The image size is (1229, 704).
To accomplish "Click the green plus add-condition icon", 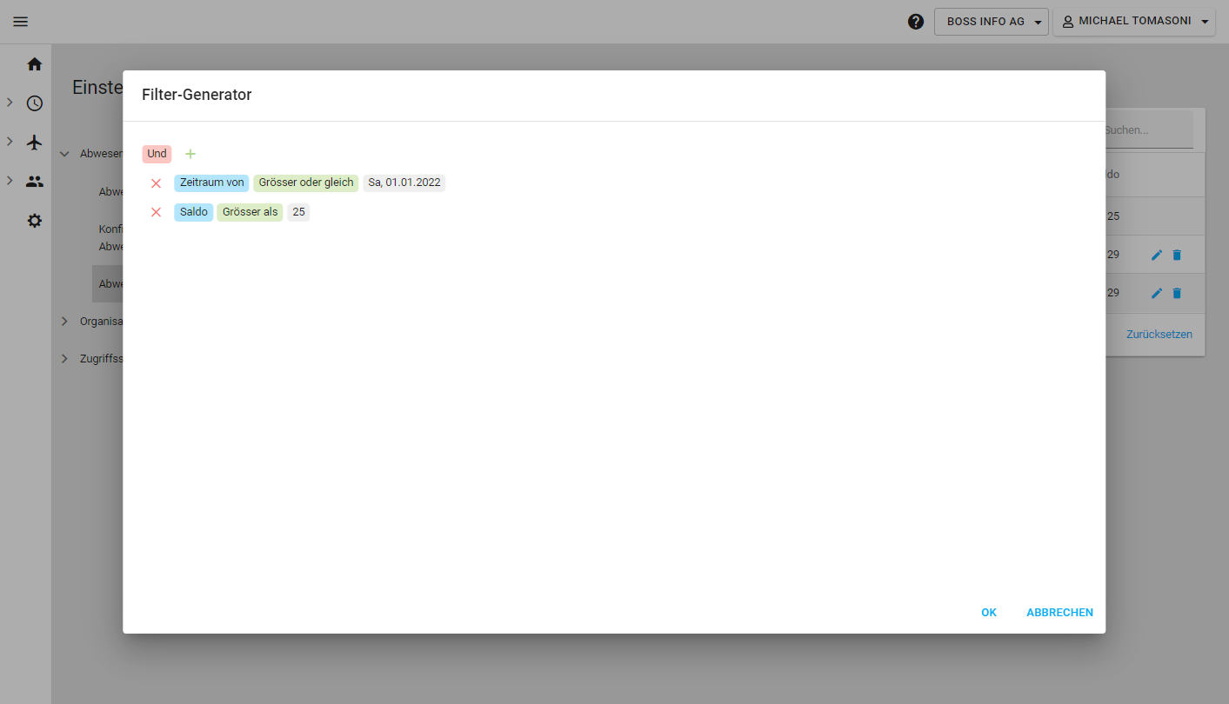I will [x=190, y=154].
